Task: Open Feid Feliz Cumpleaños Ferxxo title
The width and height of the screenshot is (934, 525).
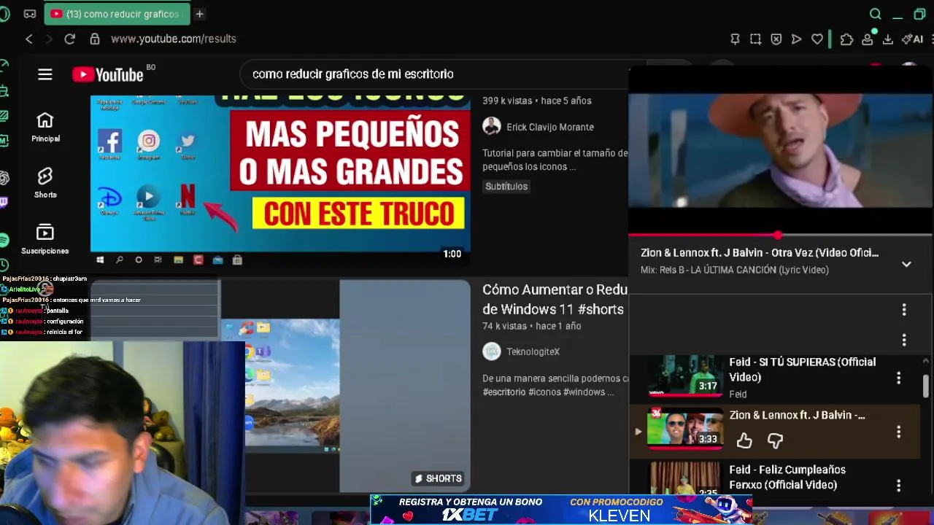Action: [x=787, y=477]
